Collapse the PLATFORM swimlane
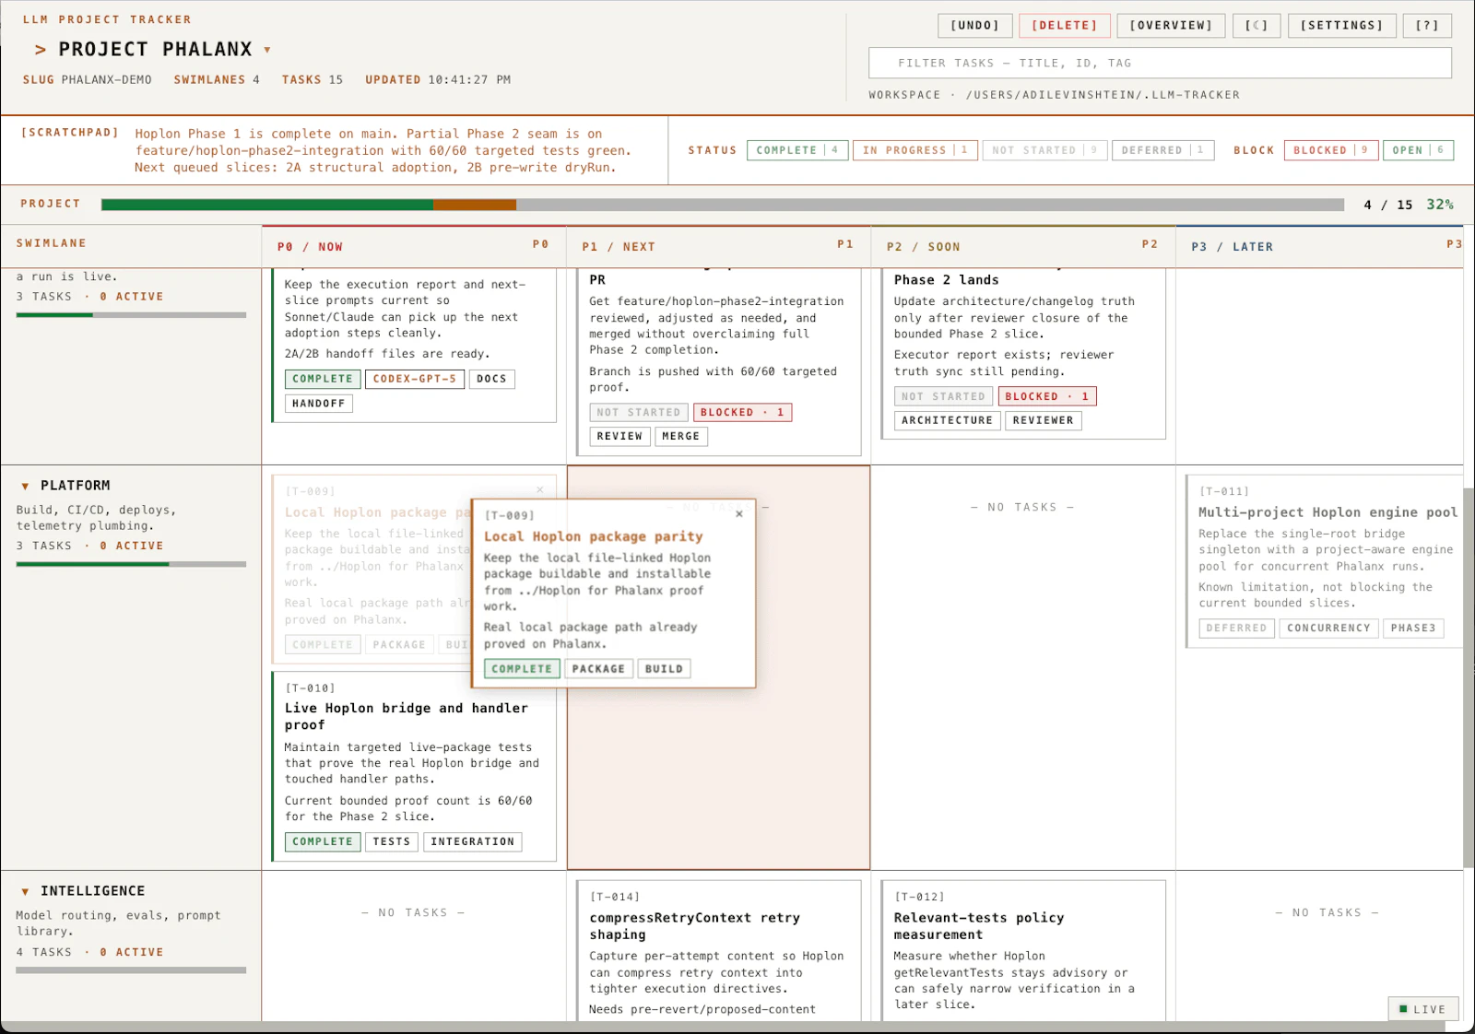Screen dimensions: 1475x1034 (x=25, y=485)
